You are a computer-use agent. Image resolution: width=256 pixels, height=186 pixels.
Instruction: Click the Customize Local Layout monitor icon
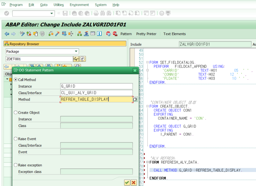point(168,13)
